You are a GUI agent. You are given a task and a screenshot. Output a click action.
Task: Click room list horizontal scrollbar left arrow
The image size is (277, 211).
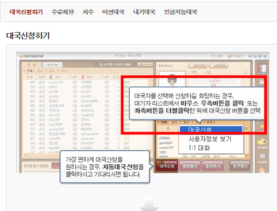(x=26, y=155)
